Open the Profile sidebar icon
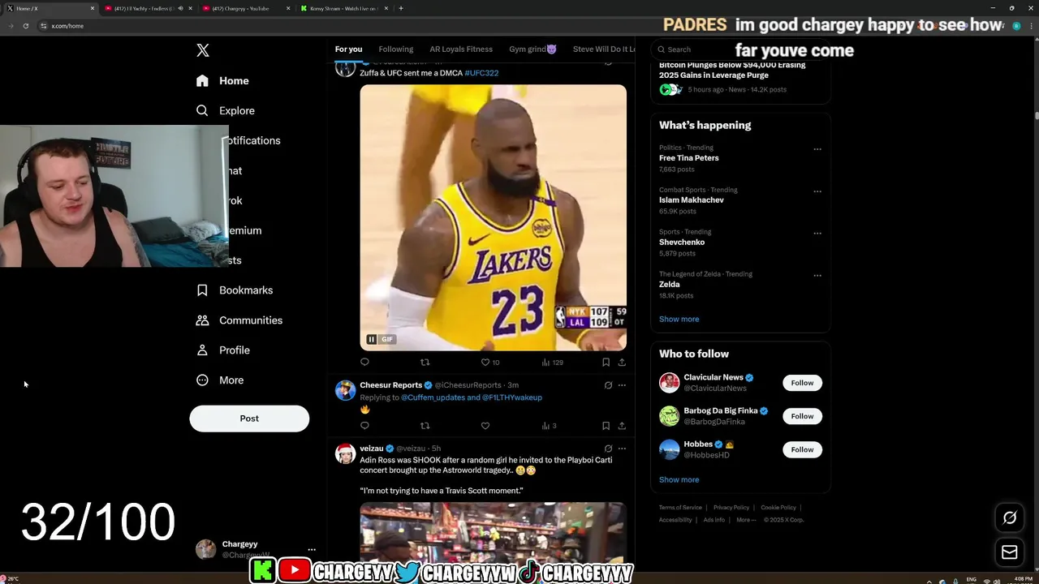 click(x=202, y=350)
